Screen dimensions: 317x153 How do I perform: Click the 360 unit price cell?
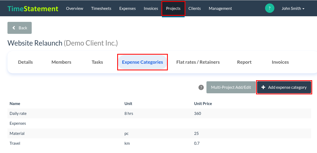coord(197,114)
